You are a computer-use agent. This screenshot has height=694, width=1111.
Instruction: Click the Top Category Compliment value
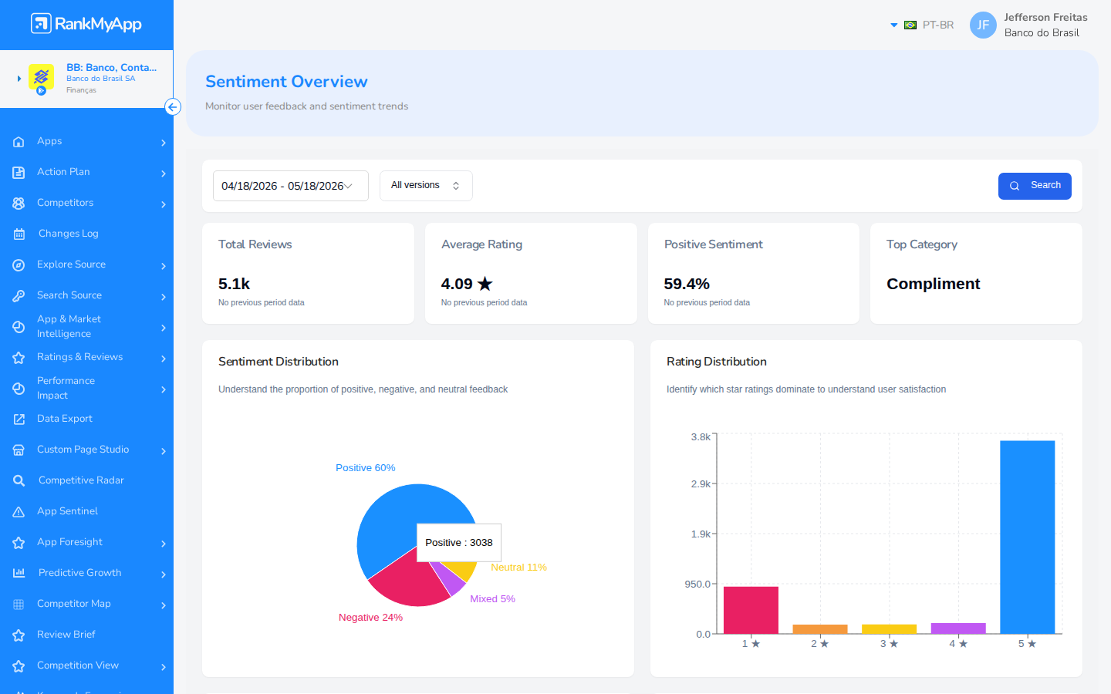pyautogui.click(x=934, y=284)
